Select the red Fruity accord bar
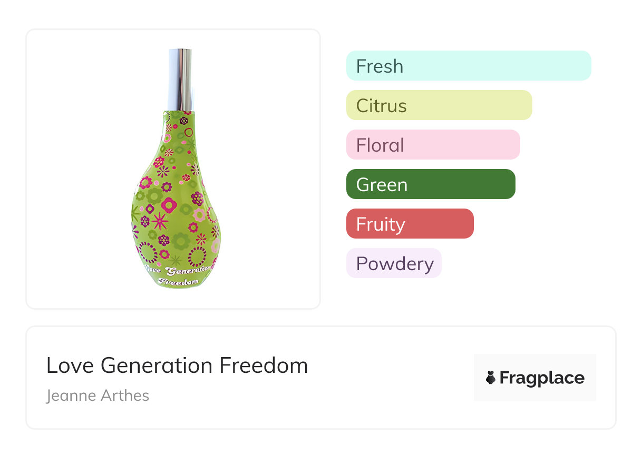Image resolution: width=642 pixels, height=455 pixels. click(x=410, y=224)
